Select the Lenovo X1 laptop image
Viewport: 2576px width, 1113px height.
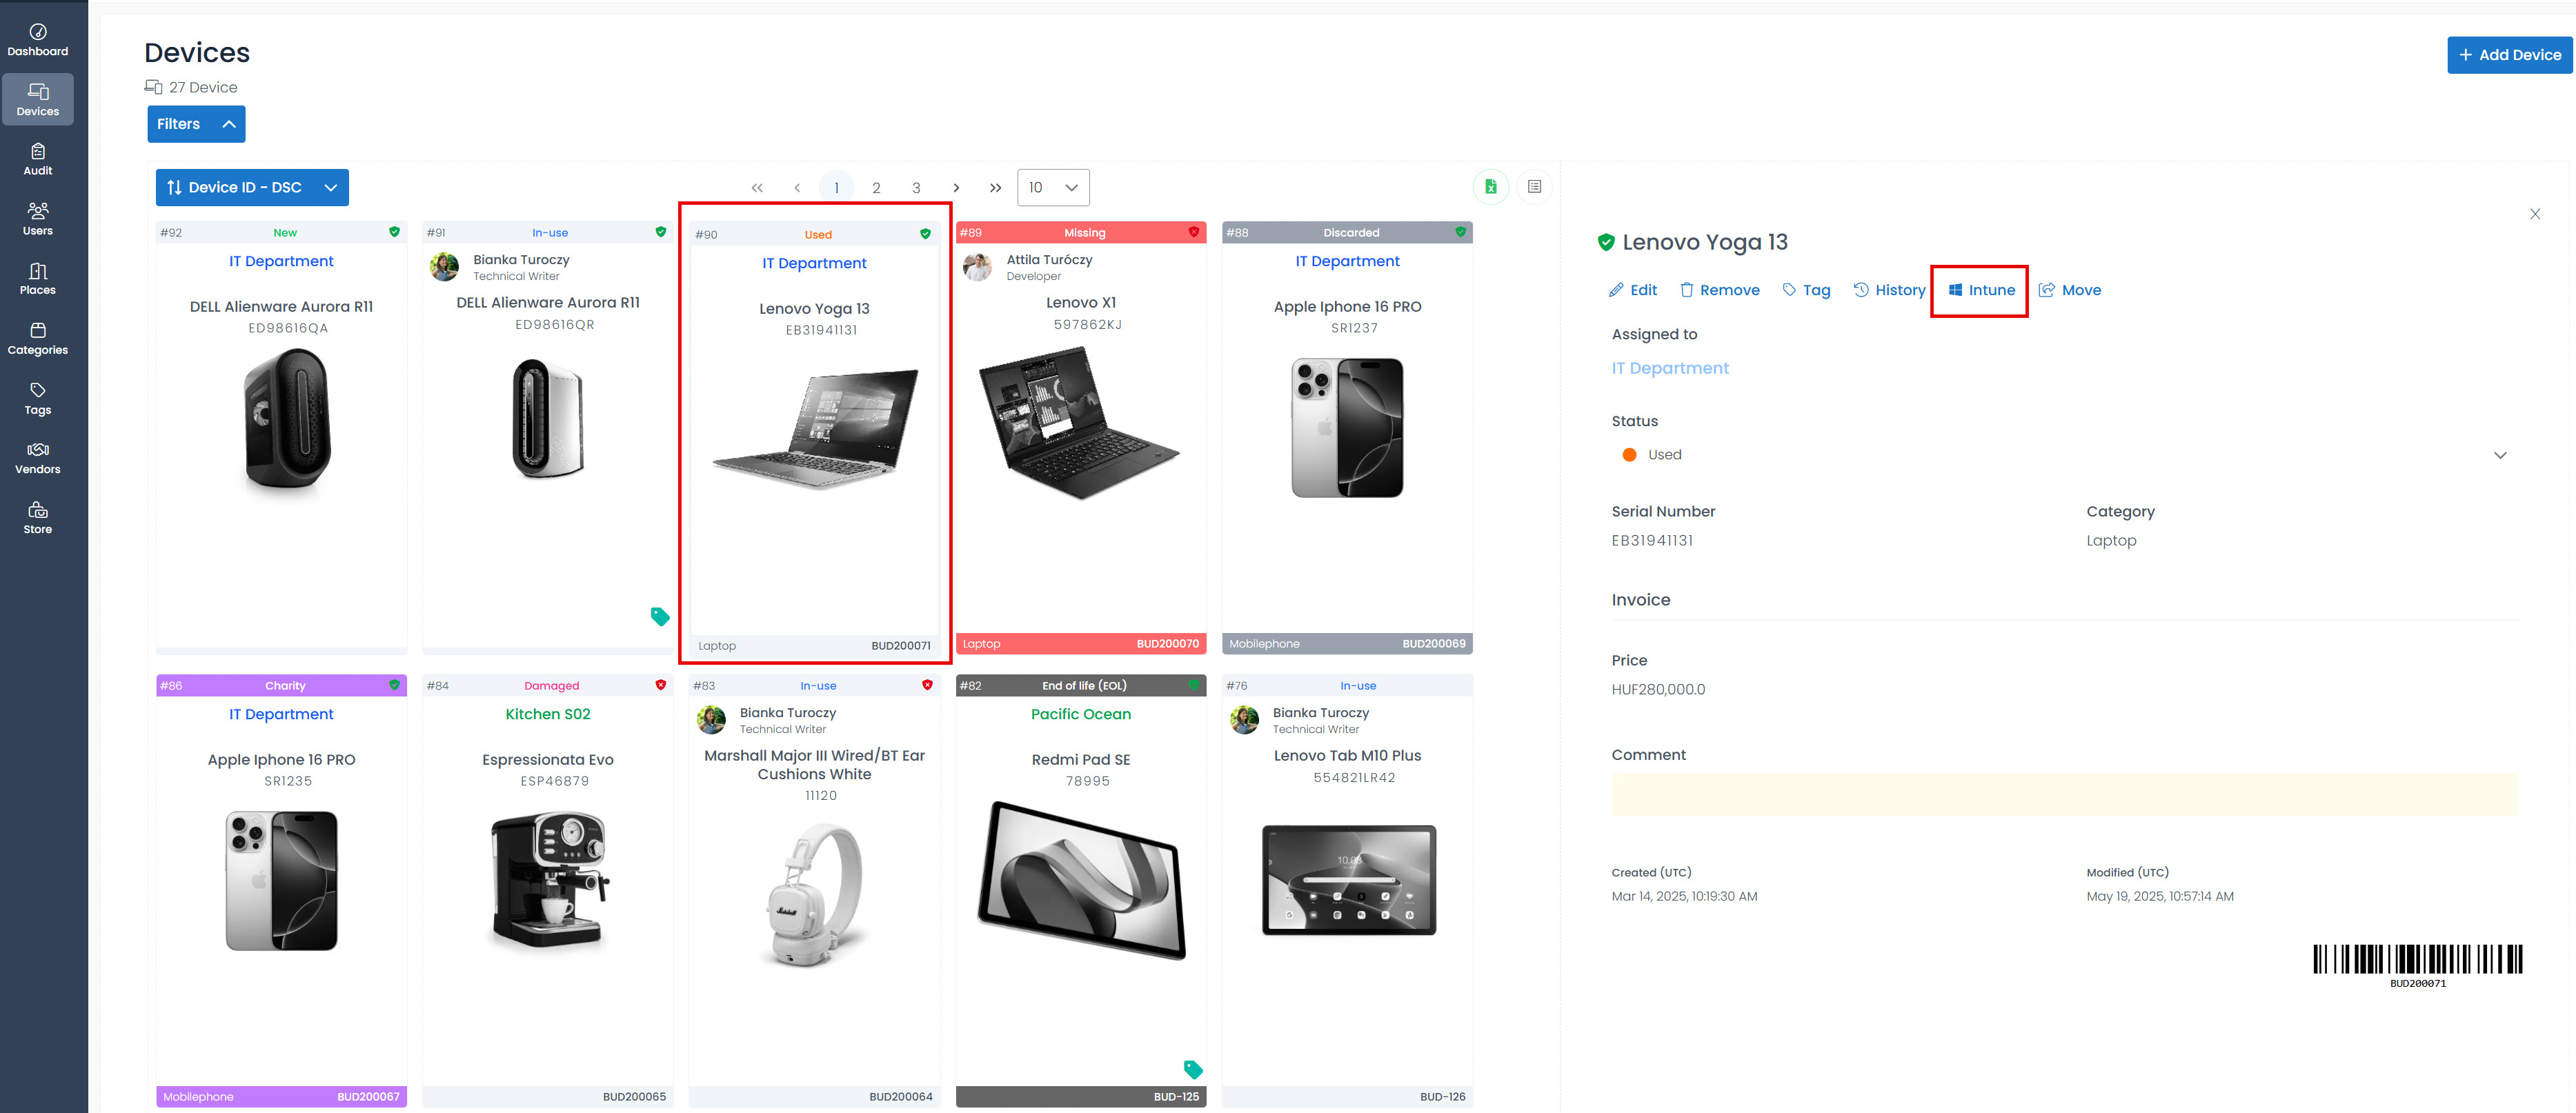[1080, 422]
